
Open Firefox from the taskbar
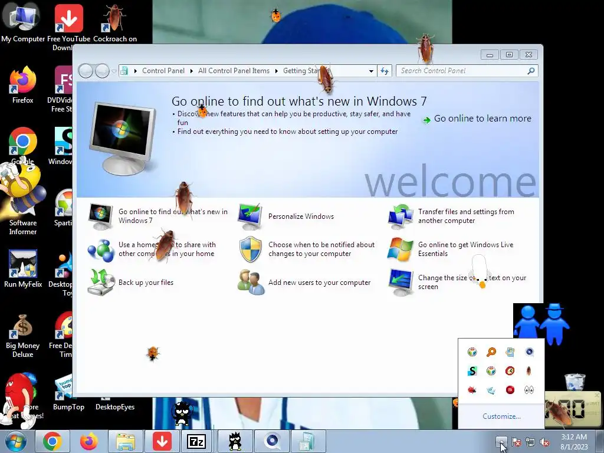click(89, 441)
